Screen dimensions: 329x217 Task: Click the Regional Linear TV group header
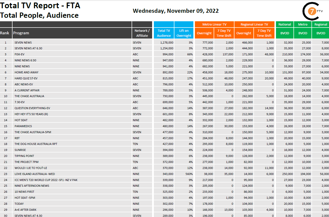pos(254,24)
